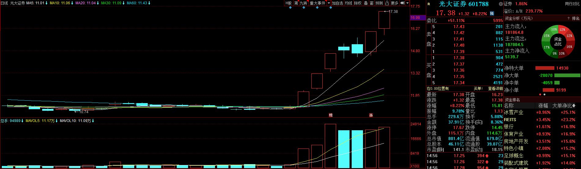Viewport: 581px width, 169px height.
Task: Select REITS row in 资金排名
Action: pos(542,120)
